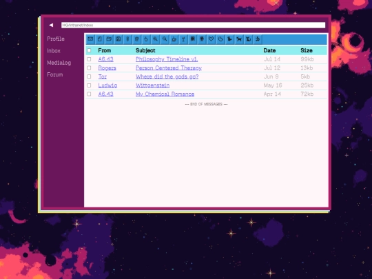Screen dimensions: 372x279
Task: Click the new document page icon
Action: (x=100, y=39)
